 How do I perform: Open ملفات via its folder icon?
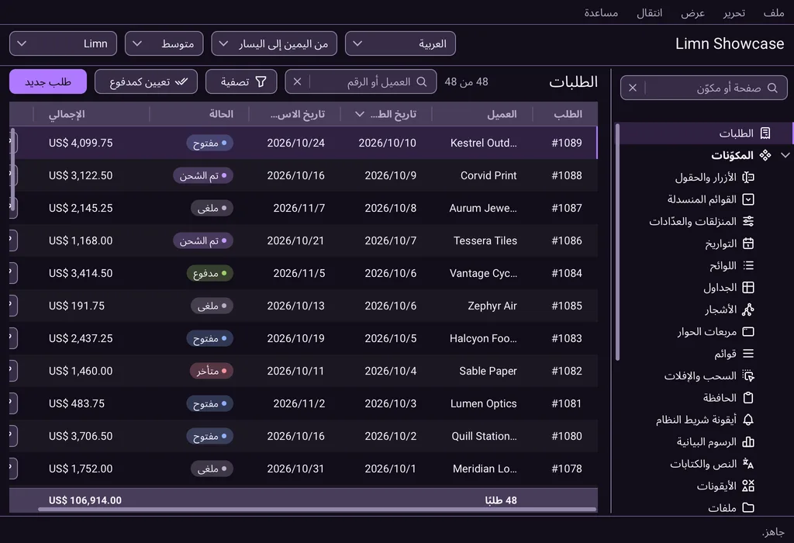[748, 507]
